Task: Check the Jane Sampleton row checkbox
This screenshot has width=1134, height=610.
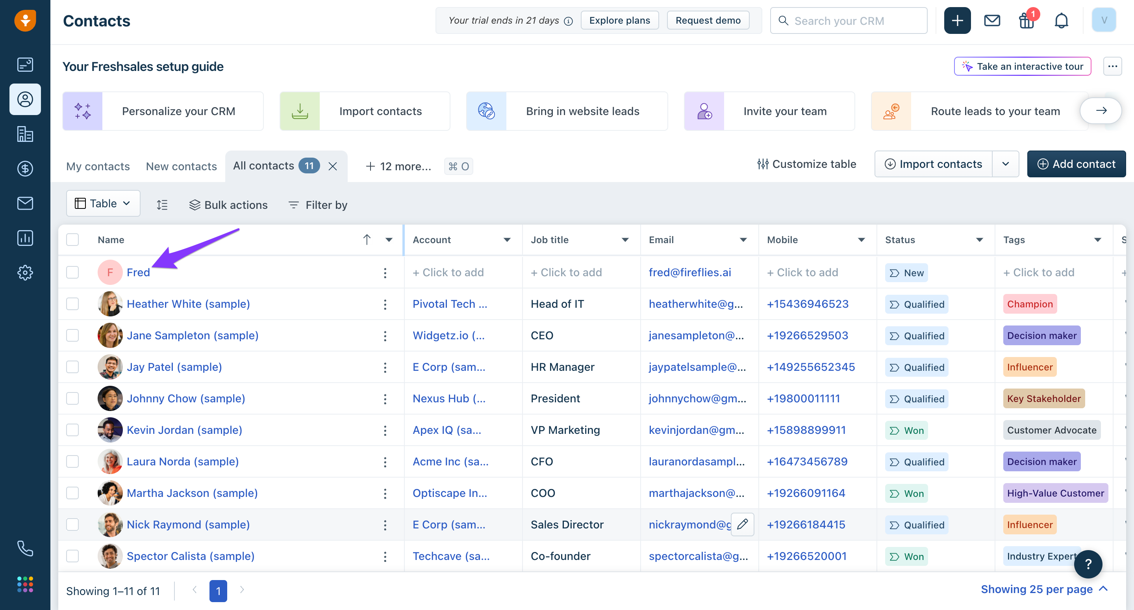Action: pyautogui.click(x=72, y=336)
